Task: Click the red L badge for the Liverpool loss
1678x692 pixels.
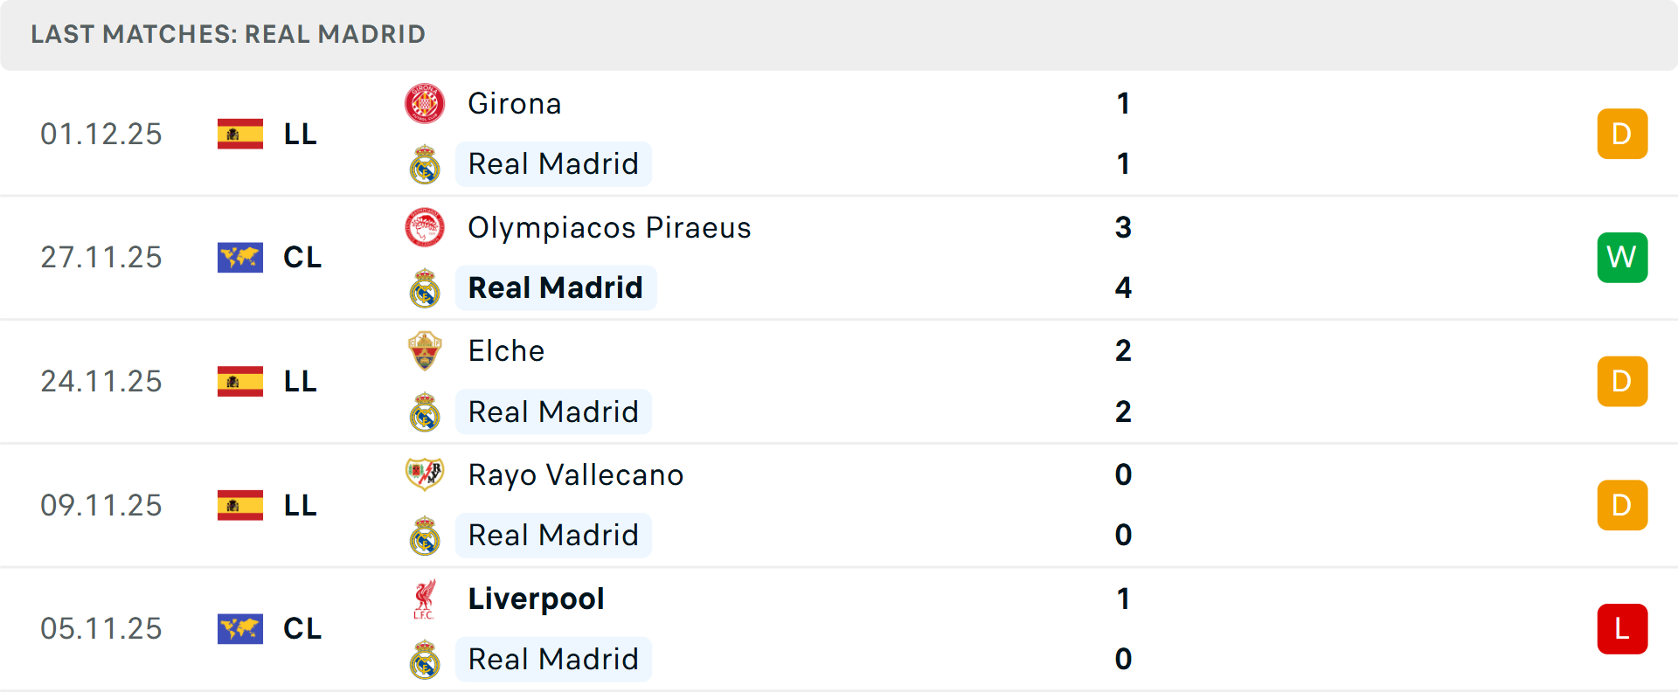Action: tap(1622, 628)
